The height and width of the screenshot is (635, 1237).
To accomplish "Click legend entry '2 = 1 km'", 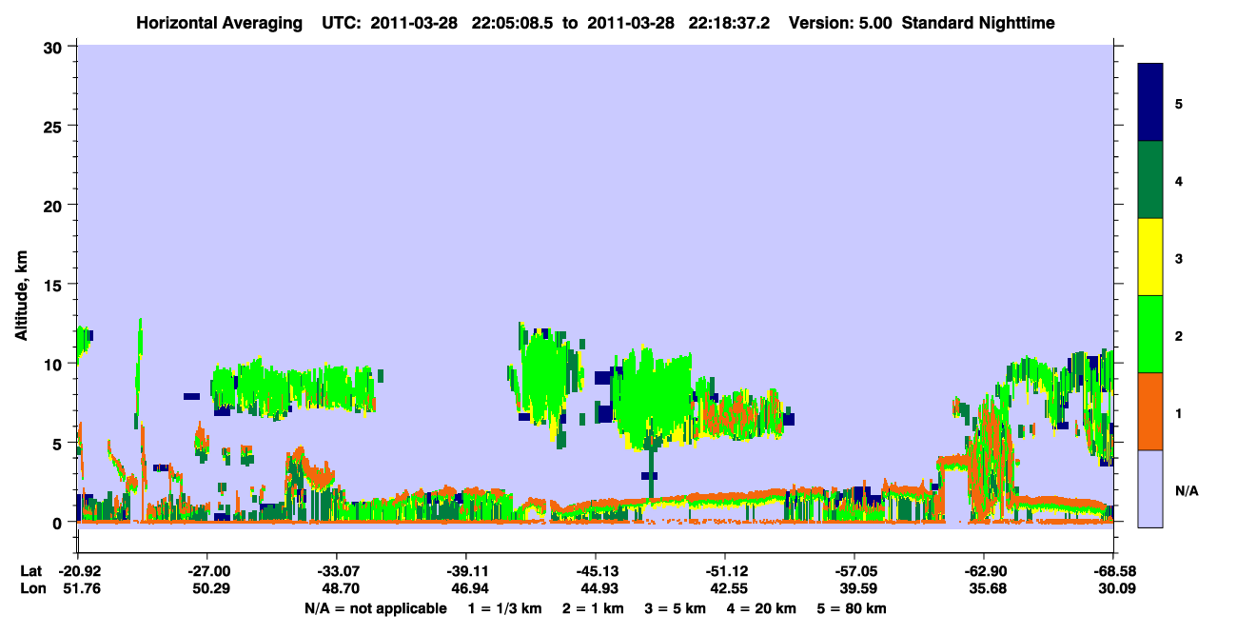I will tap(593, 608).
